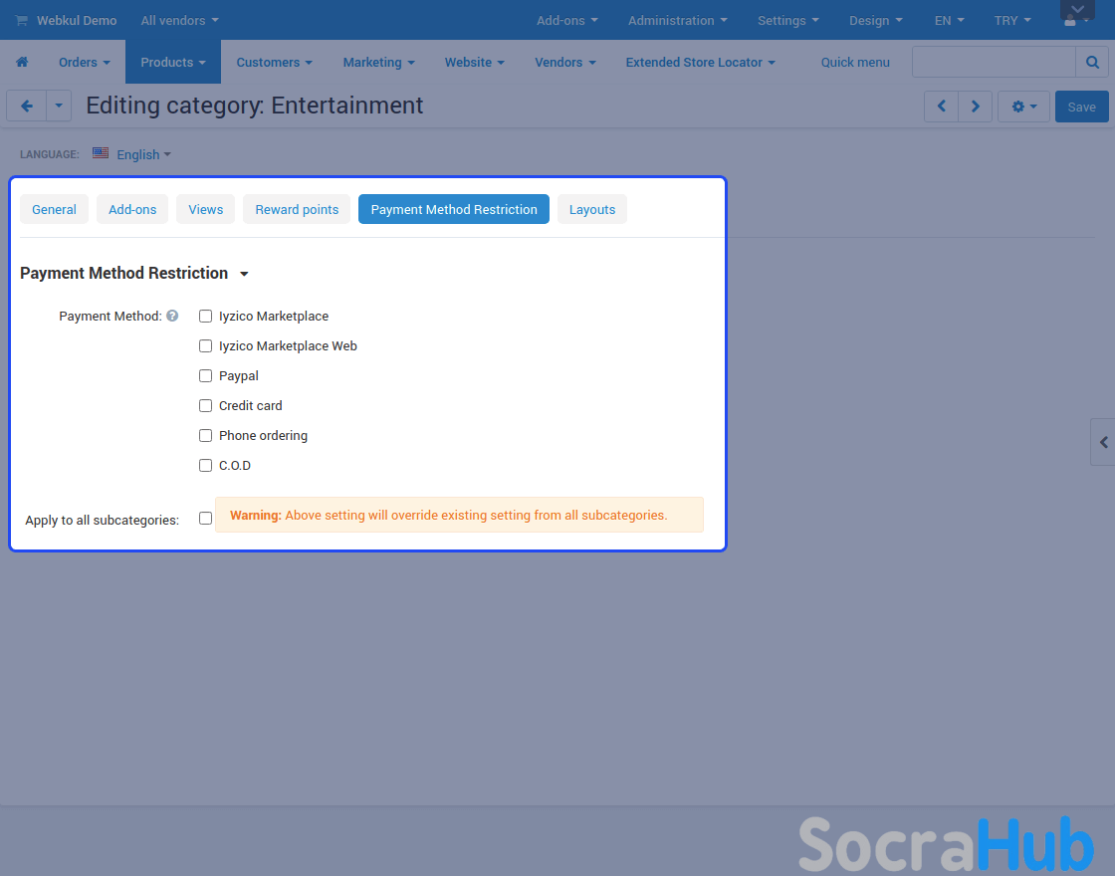Toggle Apply to all subcategories checkbox
The height and width of the screenshot is (876, 1115).
tap(206, 519)
